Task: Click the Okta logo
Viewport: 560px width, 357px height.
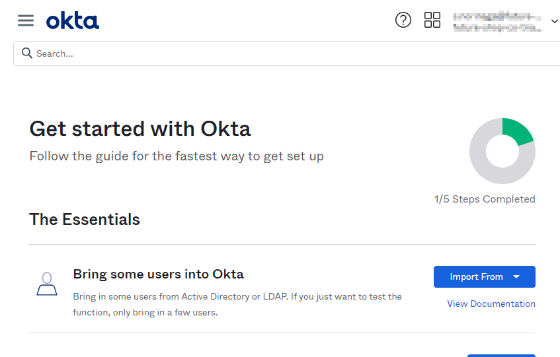Action: (x=73, y=20)
